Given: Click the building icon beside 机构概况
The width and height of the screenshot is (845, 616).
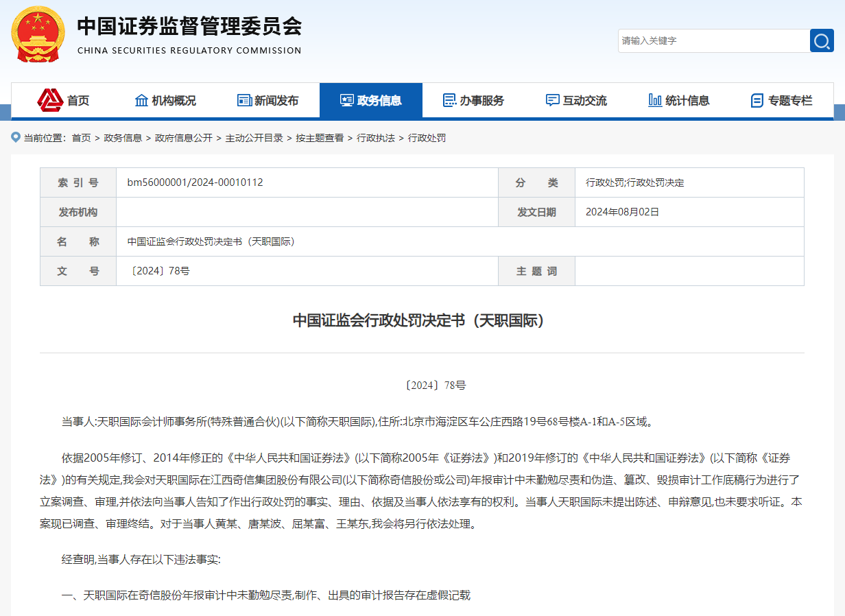Looking at the screenshot, I should click(x=142, y=100).
